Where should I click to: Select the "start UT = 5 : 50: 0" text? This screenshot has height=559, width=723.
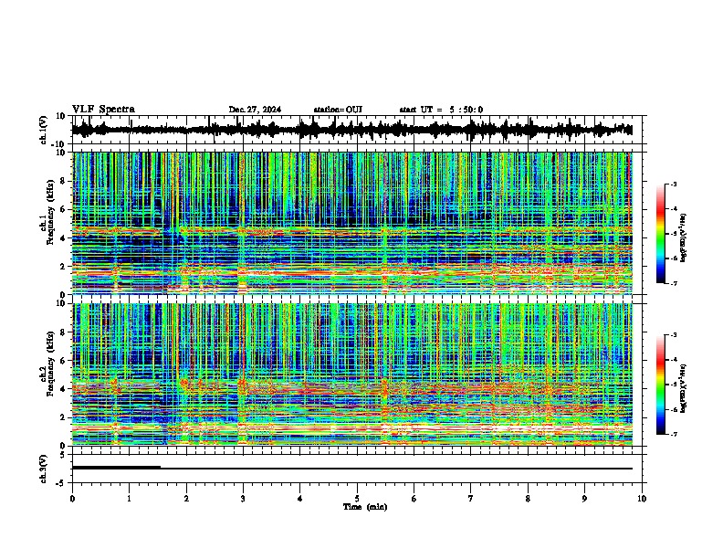coord(441,110)
